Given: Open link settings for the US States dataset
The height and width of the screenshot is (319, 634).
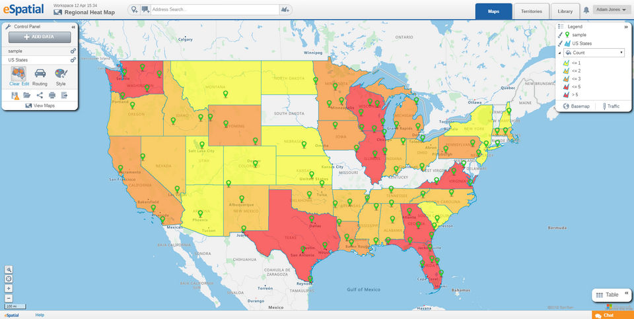Looking at the screenshot, I should point(73,60).
